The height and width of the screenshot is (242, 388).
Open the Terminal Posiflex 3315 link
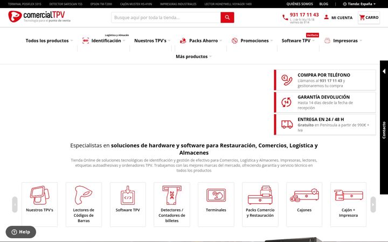24,4
